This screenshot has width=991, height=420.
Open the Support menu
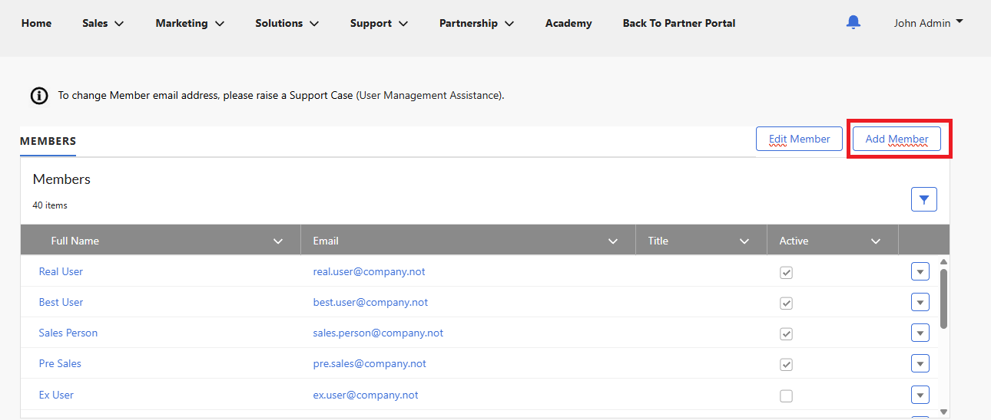click(x=379, y=23)
